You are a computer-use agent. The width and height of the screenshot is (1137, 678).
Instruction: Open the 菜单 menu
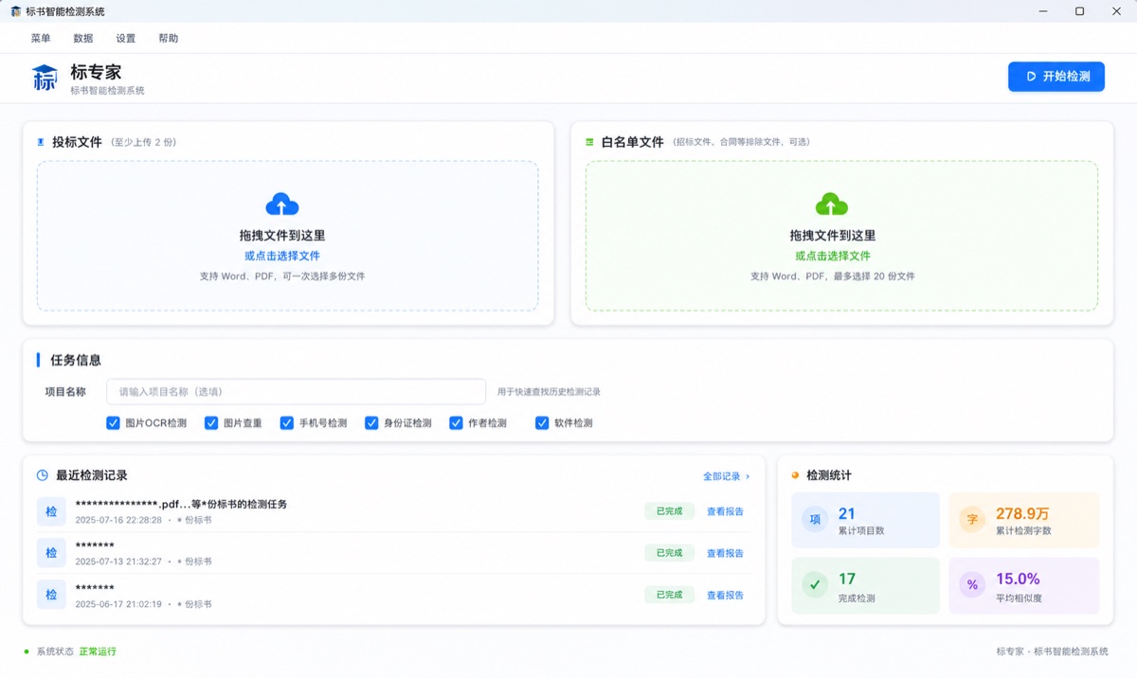(41, 39)
